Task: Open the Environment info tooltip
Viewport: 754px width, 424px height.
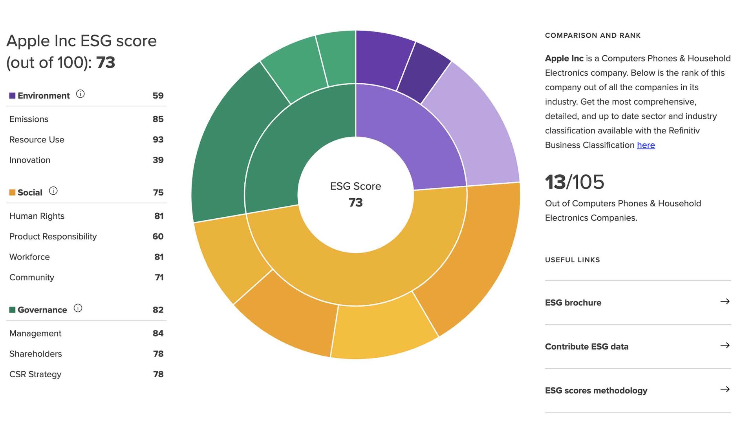Action: pos(81,94)
